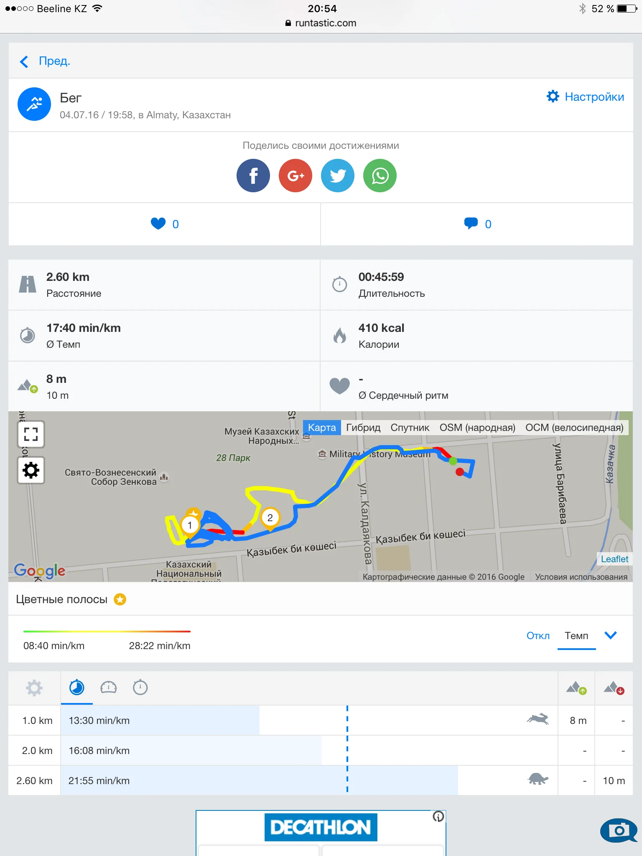Expand the colored trace options chevron
The width and height of the screenshot is (642, 856).
tap(611, 635)
